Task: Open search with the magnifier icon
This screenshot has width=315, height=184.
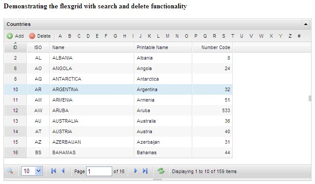Action: 11,171
